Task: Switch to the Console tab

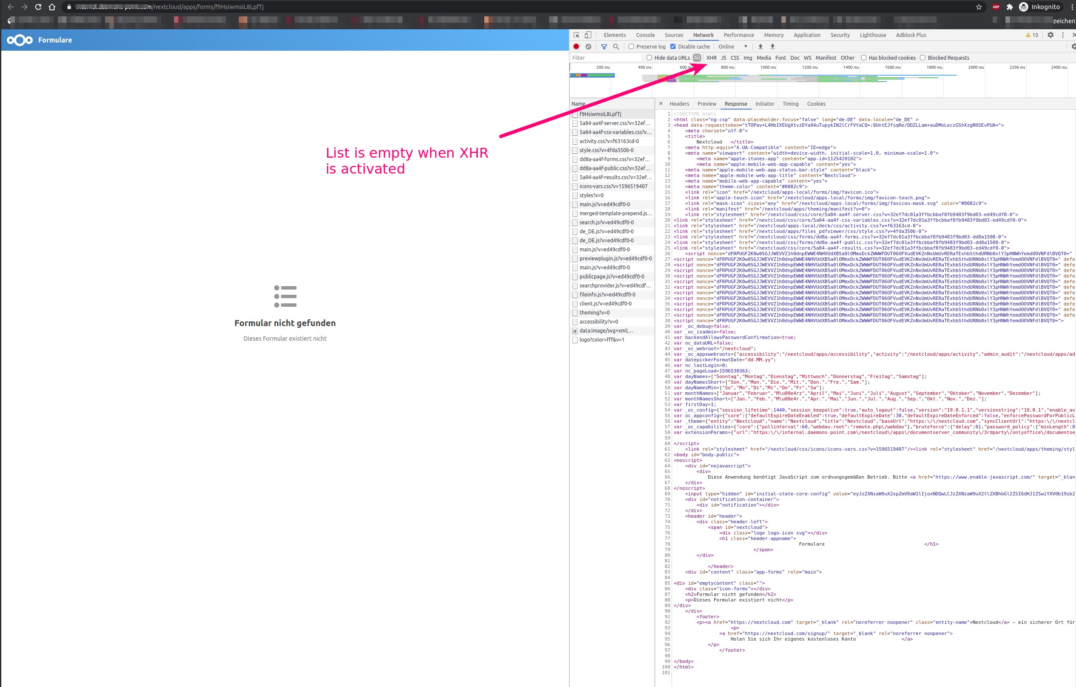Action: point(645,35)
